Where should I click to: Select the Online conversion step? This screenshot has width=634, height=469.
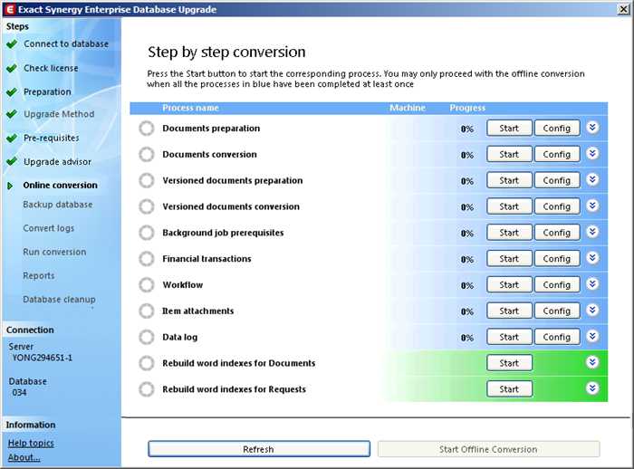point(61,186)
